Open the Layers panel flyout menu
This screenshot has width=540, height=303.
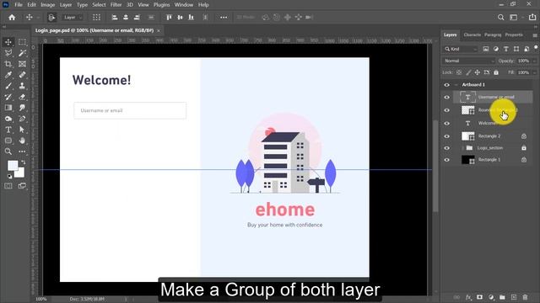coord(534,35)
